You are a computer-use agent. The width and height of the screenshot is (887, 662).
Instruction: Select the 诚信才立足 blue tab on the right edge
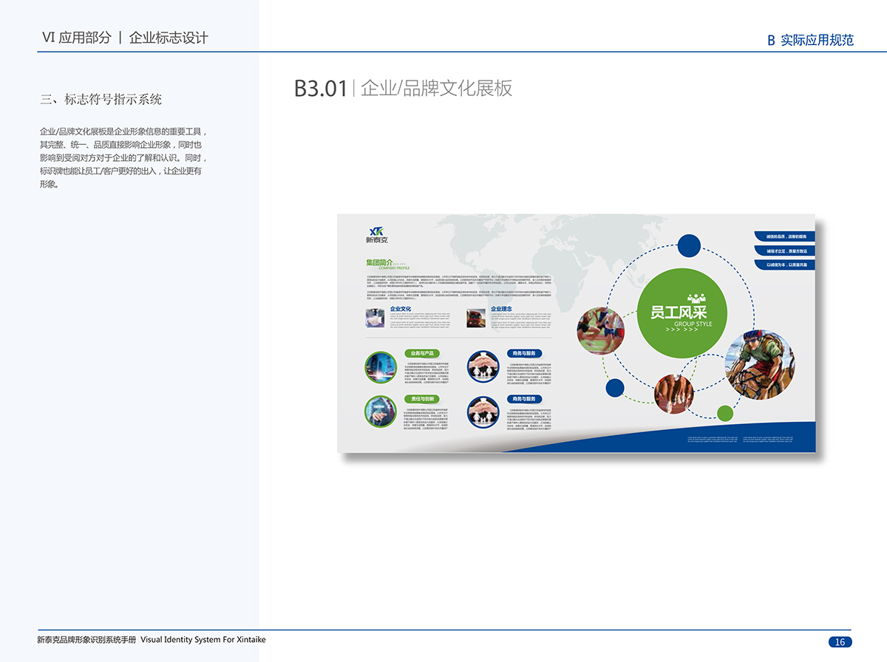point(785,250)
